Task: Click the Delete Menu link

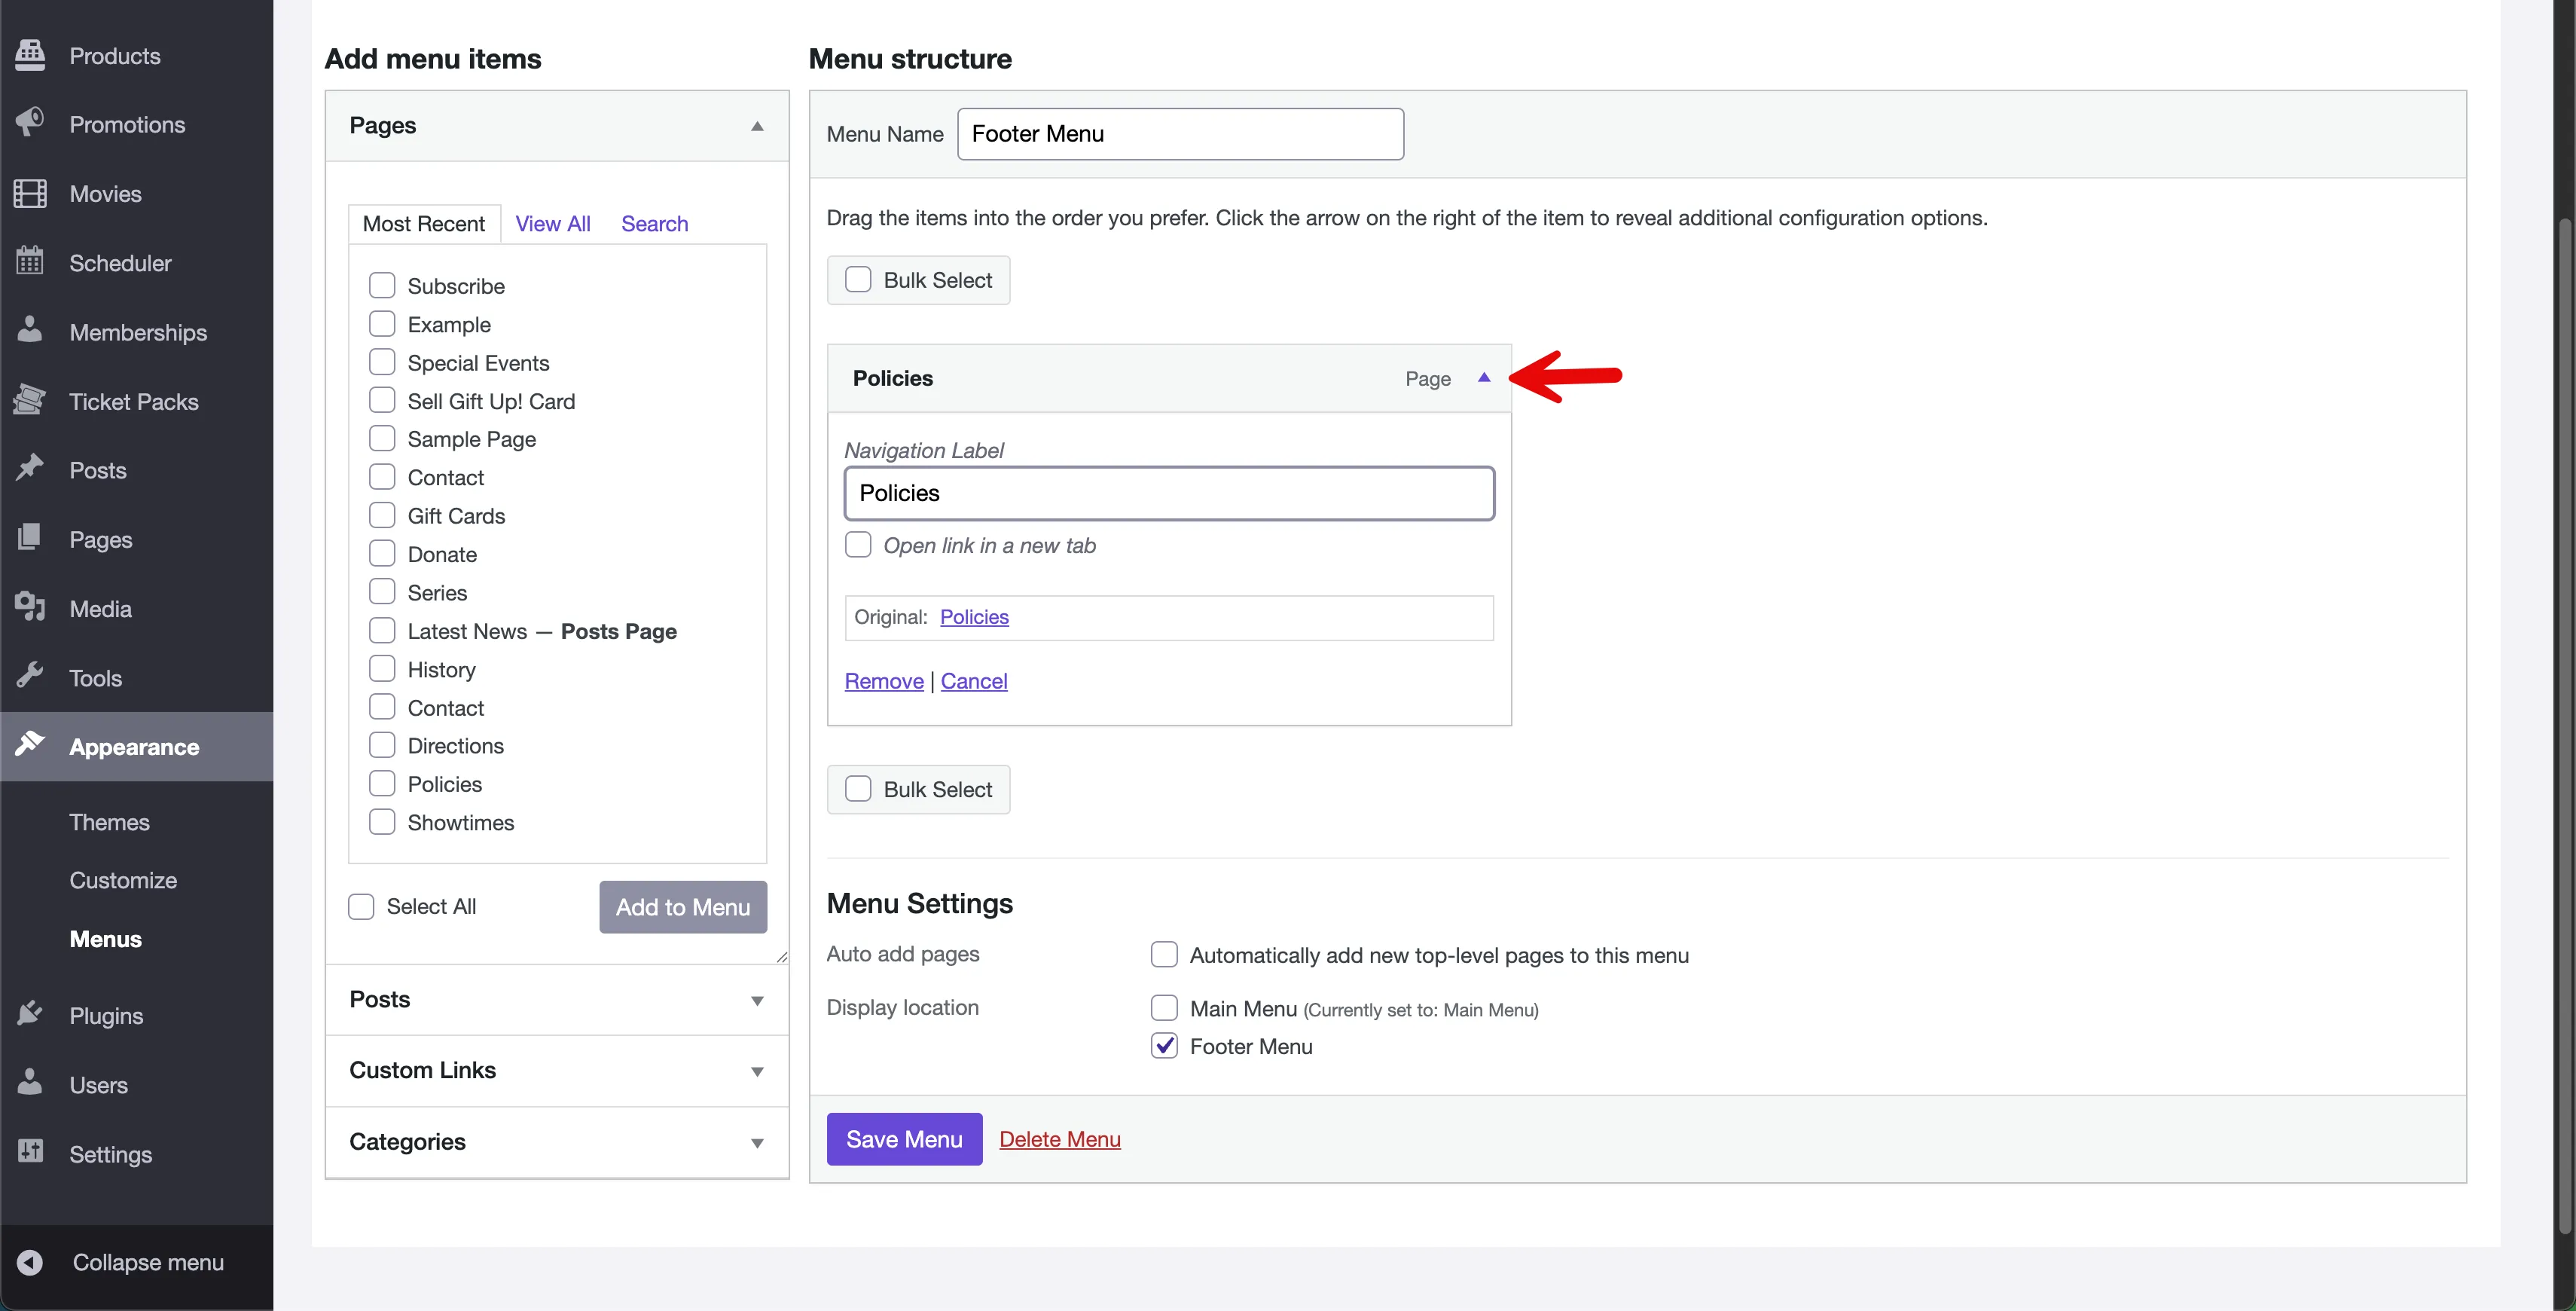Action: 1060,1139
